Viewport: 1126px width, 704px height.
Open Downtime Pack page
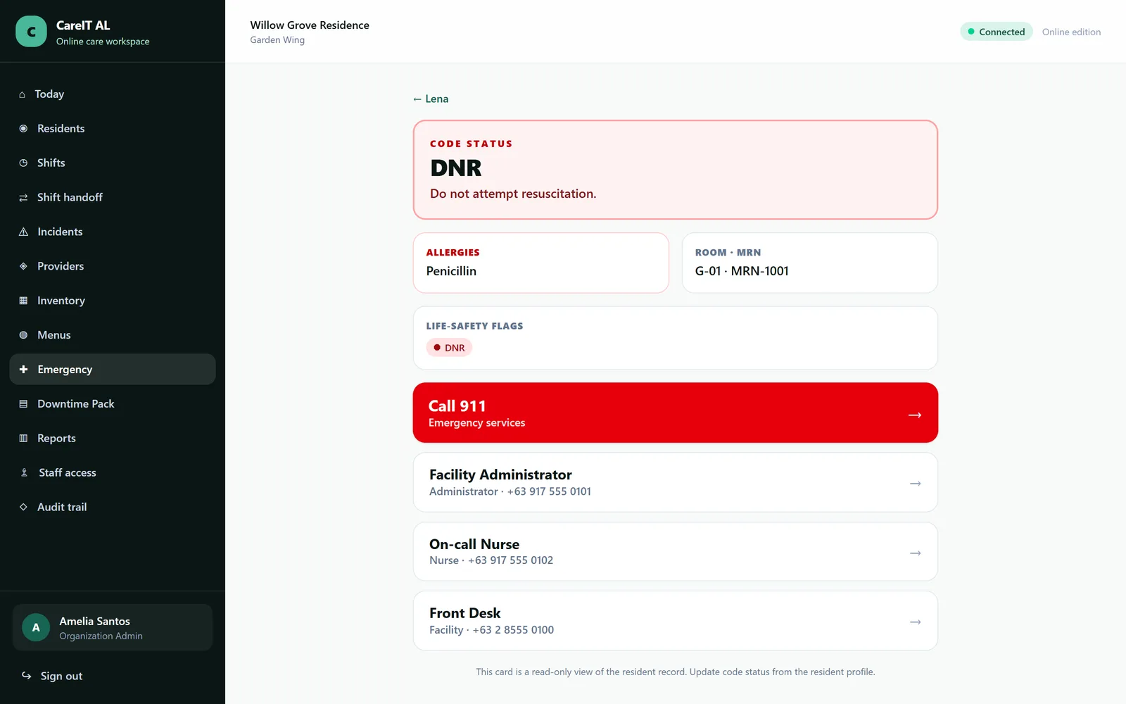click(x=113, y=404)
